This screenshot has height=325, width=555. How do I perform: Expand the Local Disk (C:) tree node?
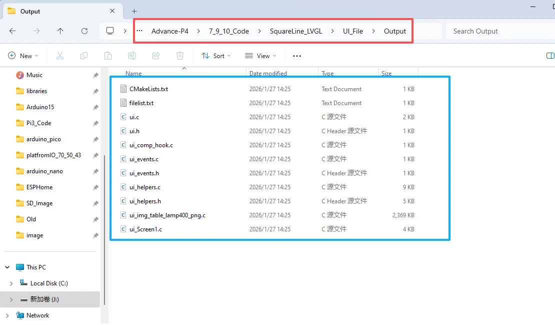(11, 283)
